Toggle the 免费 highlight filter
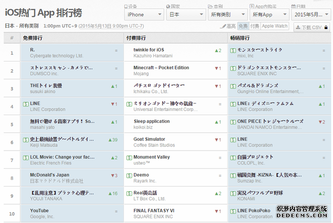Image resolution: width=333 pixels, height=223 pixels. 243,26
